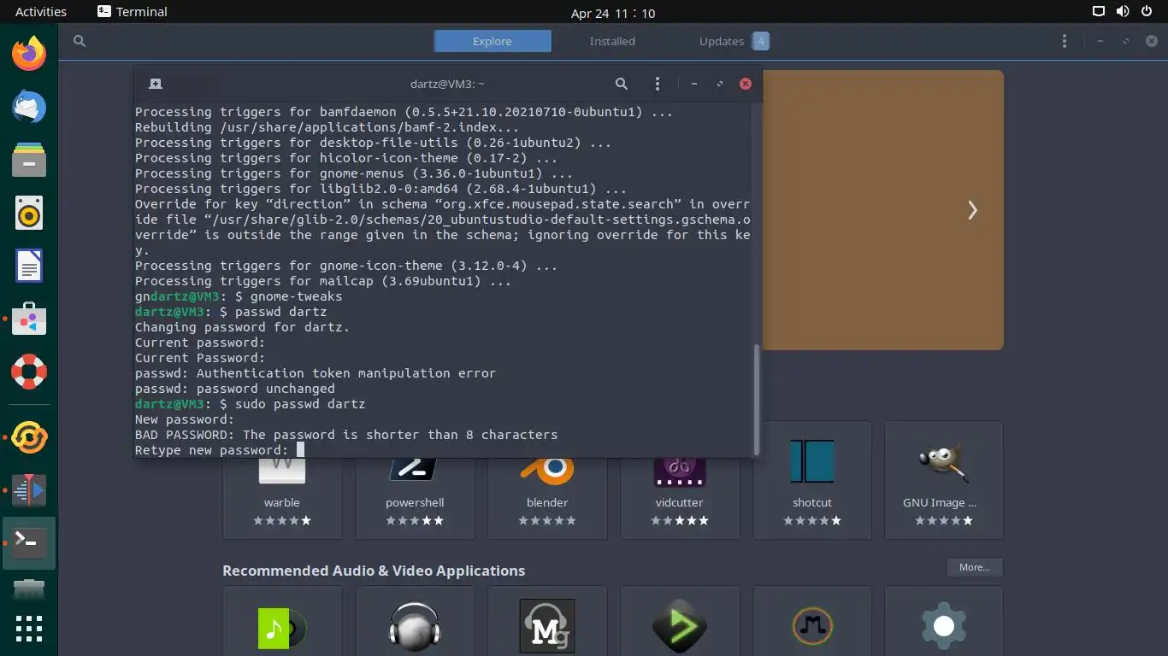Viewport: 1168px width, 656px height.
Task: Click the dartz@VM3 terminal title
Action: pos(448,84)
